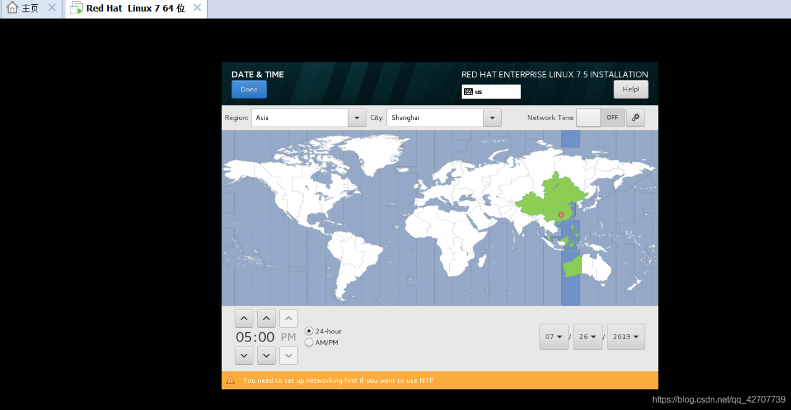Image resolution: width=791 pixels, height=410 pixels.
Task: Click the disabled AM/PM down arrow
Action: [x=289, y=355]
